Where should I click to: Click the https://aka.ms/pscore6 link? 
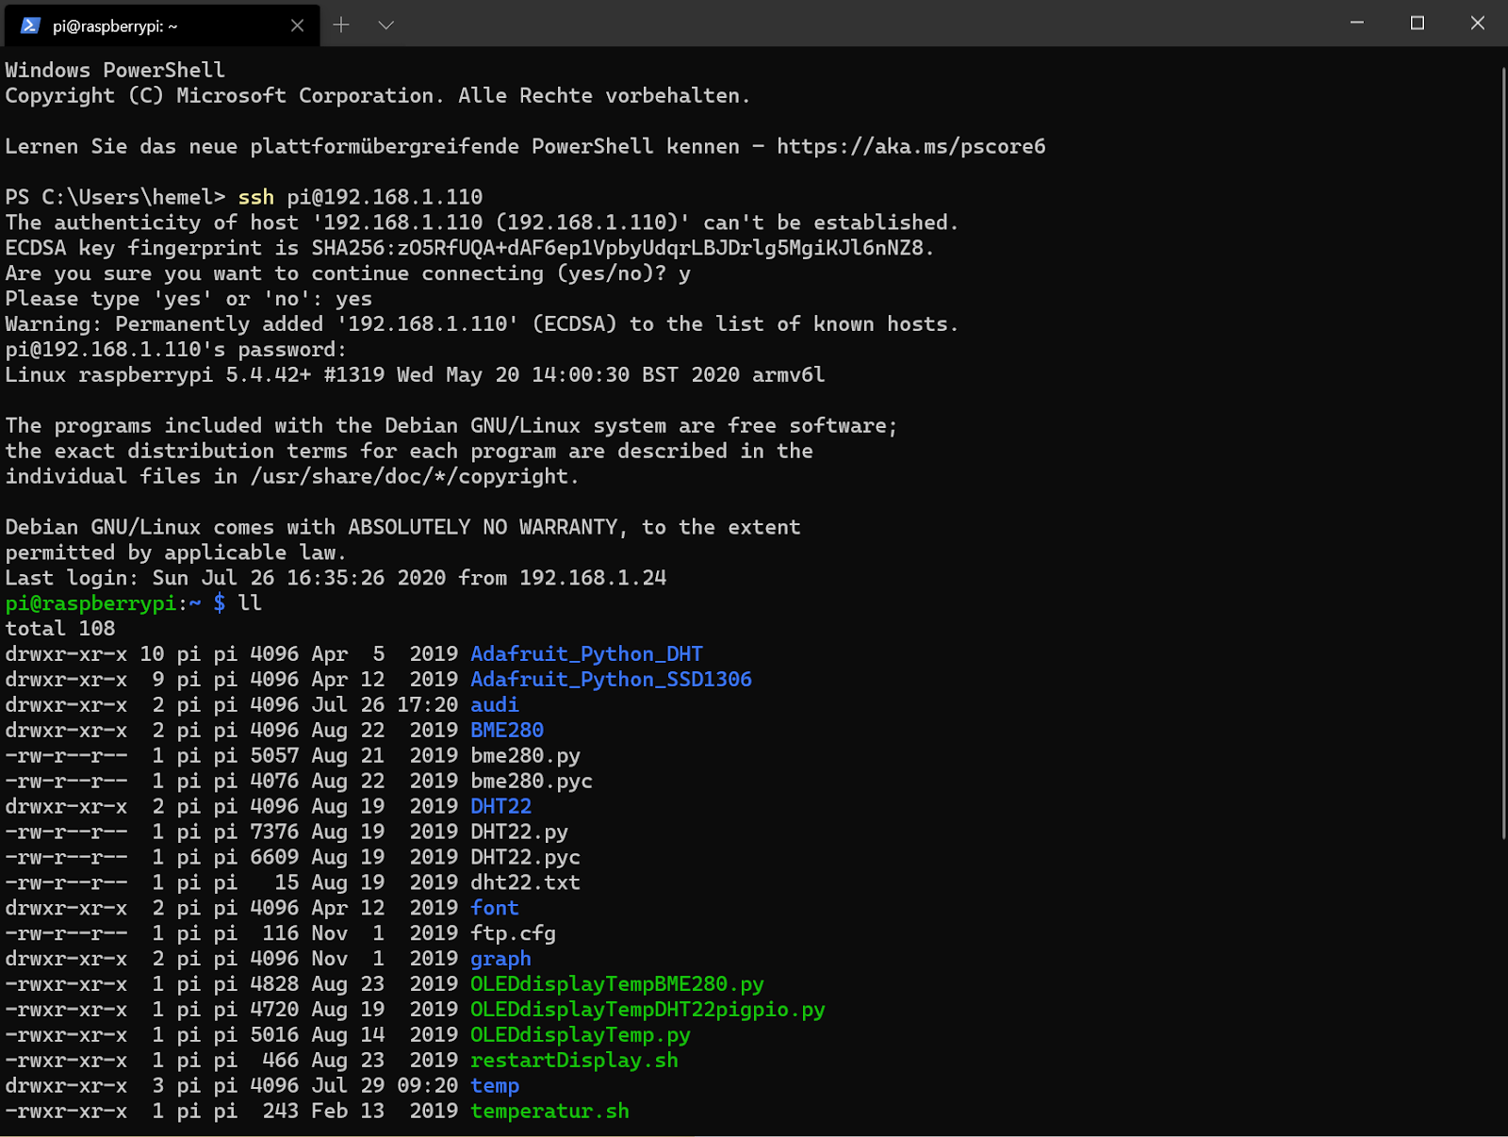click(911, 146)
